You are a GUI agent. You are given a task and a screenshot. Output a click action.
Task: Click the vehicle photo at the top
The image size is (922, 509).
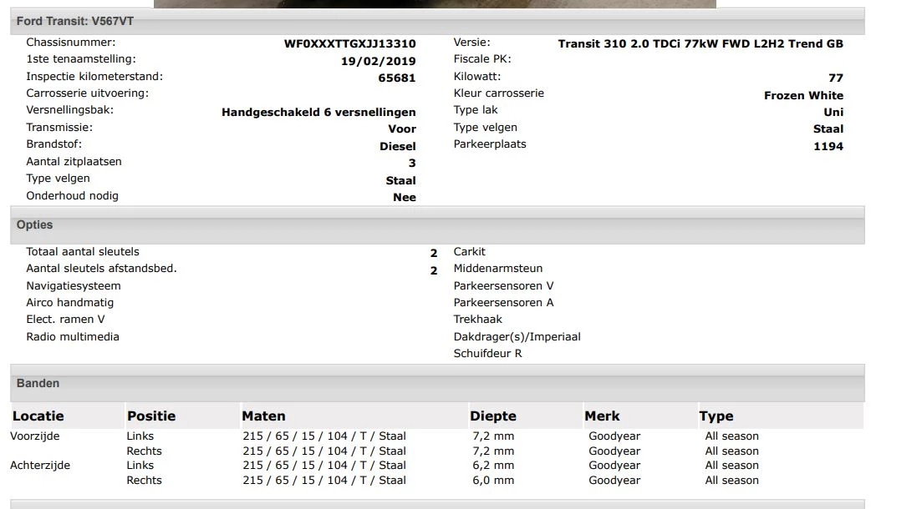click(435, 3)
